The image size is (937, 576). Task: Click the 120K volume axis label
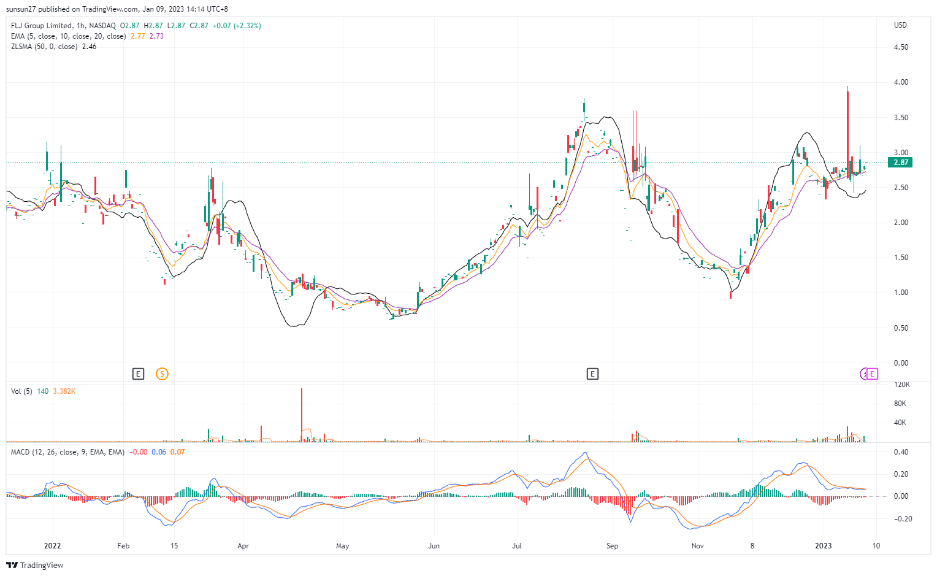click(x=901, y=385)
